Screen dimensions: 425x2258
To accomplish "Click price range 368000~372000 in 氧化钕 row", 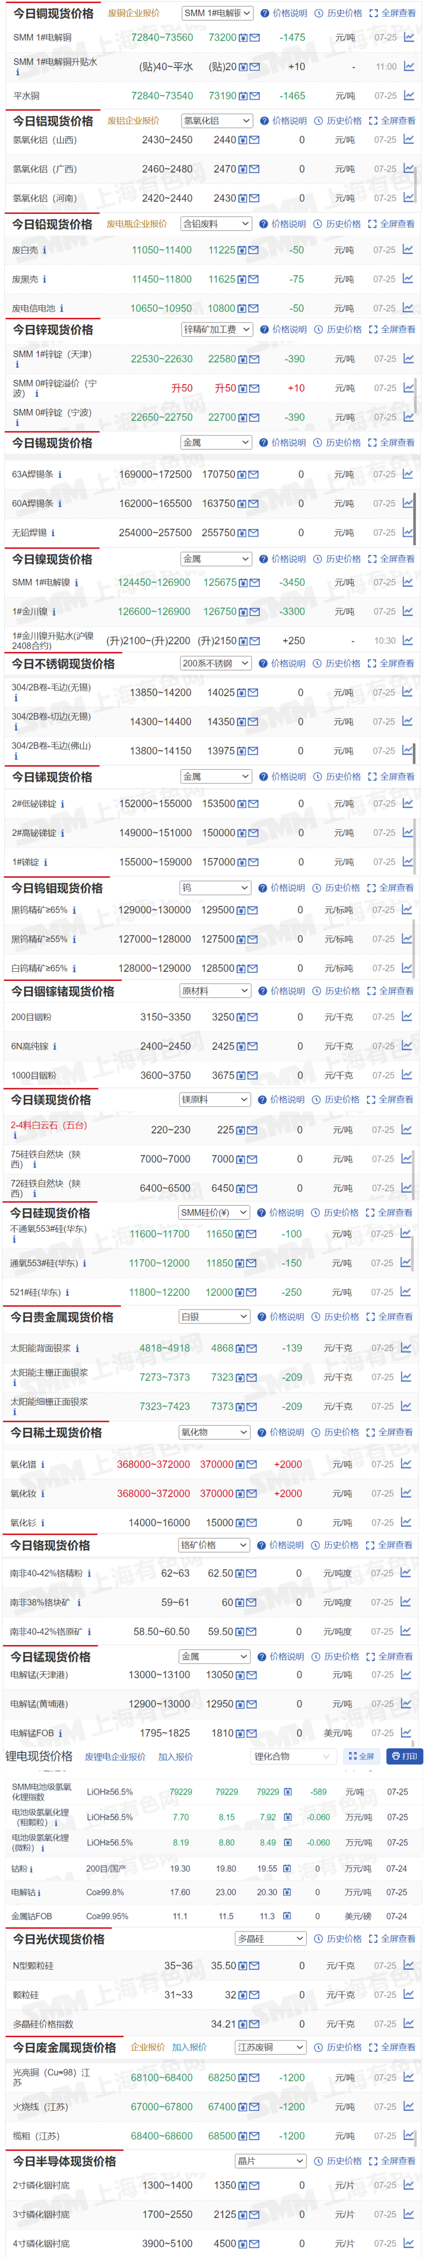I will tap(154, 1494).
